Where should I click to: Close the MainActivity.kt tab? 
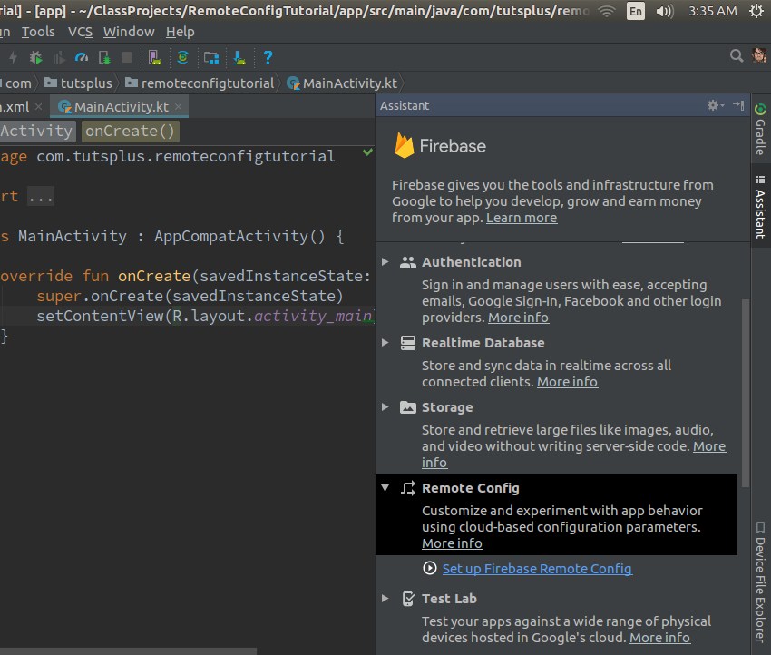click(x=178, y=106)
